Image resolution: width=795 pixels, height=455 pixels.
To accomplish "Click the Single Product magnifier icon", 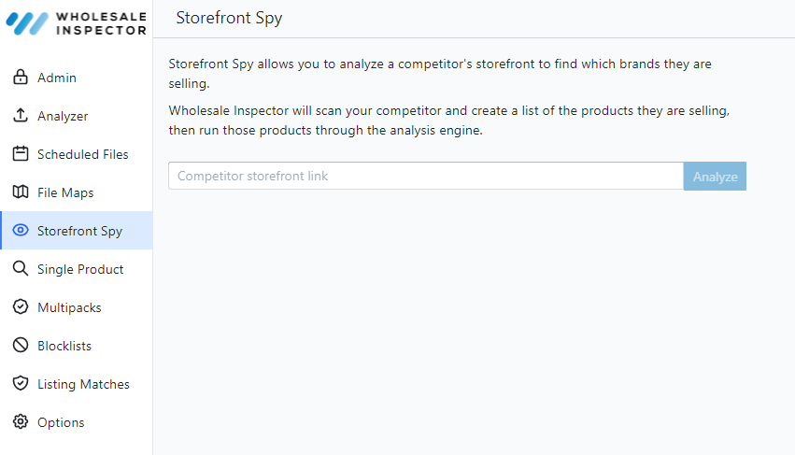I will pos(21,269).
